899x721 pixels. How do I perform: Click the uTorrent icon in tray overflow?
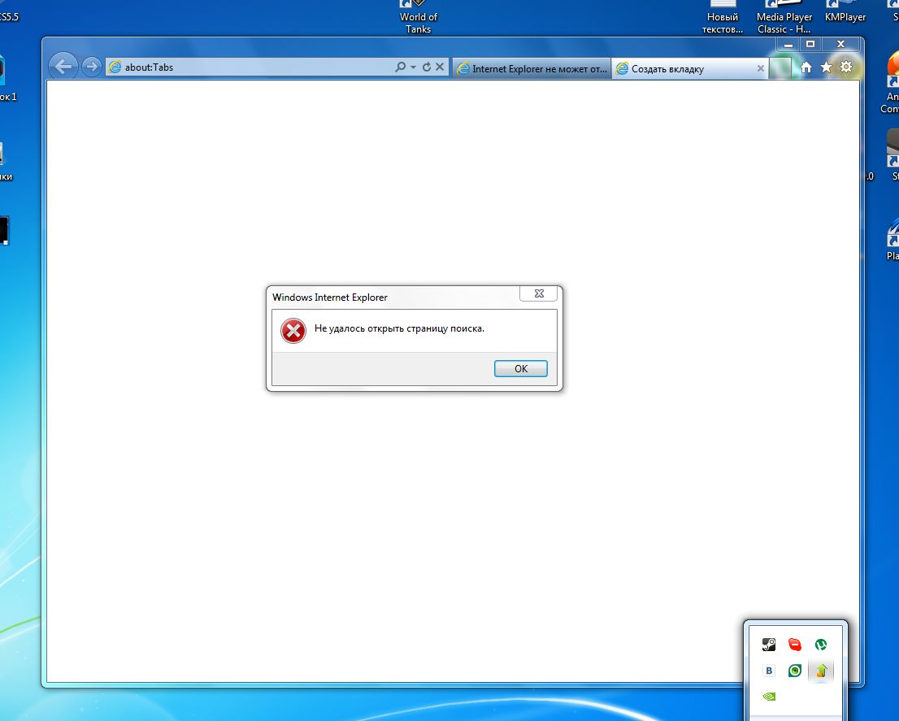pos(821,645)
